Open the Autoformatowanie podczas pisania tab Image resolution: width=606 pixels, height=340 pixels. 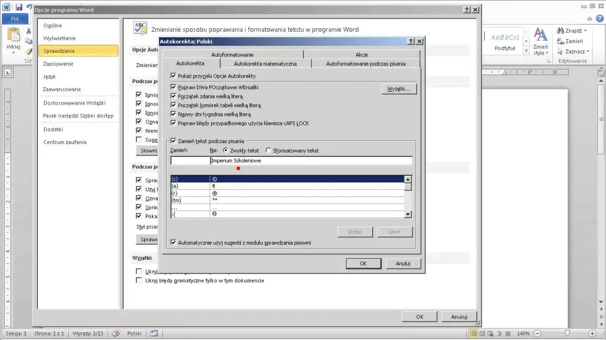366,63
